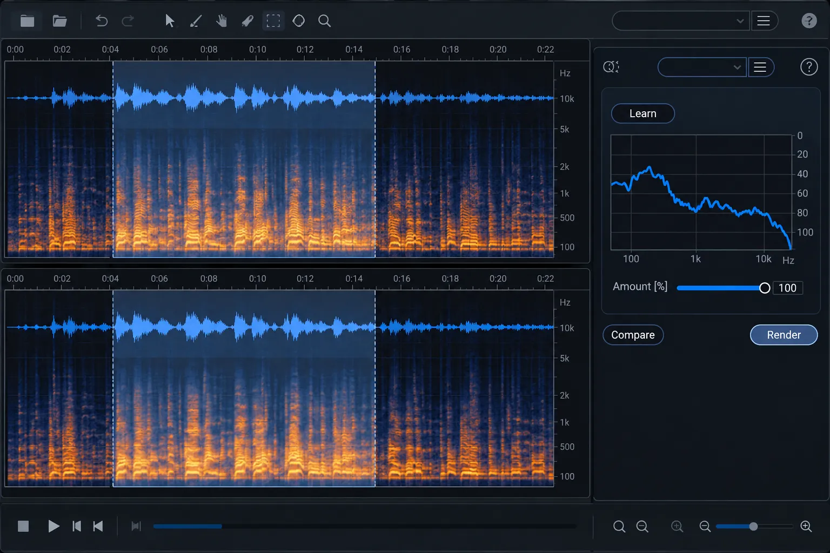Click the 0:18 mark on the lower spectrogram ruler
Screen dimensions: 830x553
coord(450,279)
